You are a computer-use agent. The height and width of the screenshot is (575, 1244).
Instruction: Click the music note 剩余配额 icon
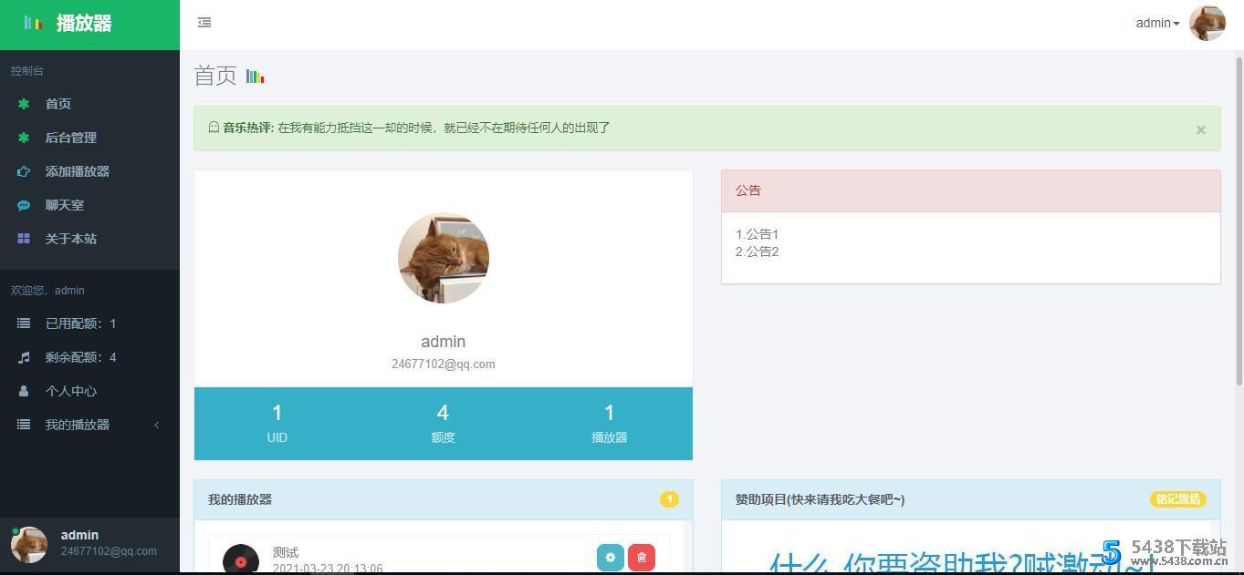(x=23, y=356)
